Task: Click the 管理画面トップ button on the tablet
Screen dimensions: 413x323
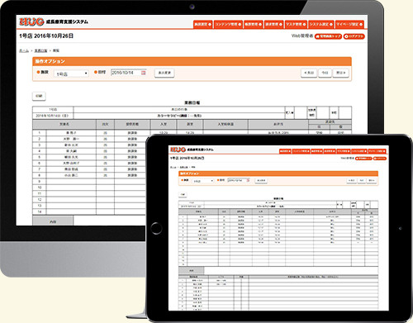Action: 363,159
